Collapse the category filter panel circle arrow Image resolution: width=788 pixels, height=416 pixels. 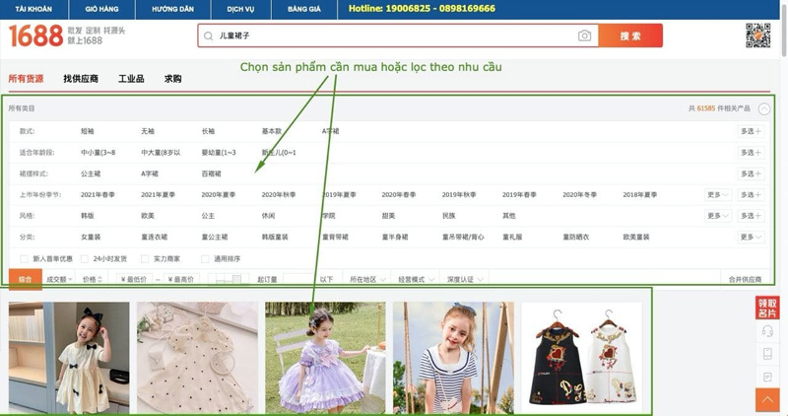[x=764, y=108]
